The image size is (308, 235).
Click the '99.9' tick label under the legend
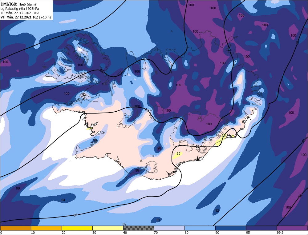pos(280,233)
